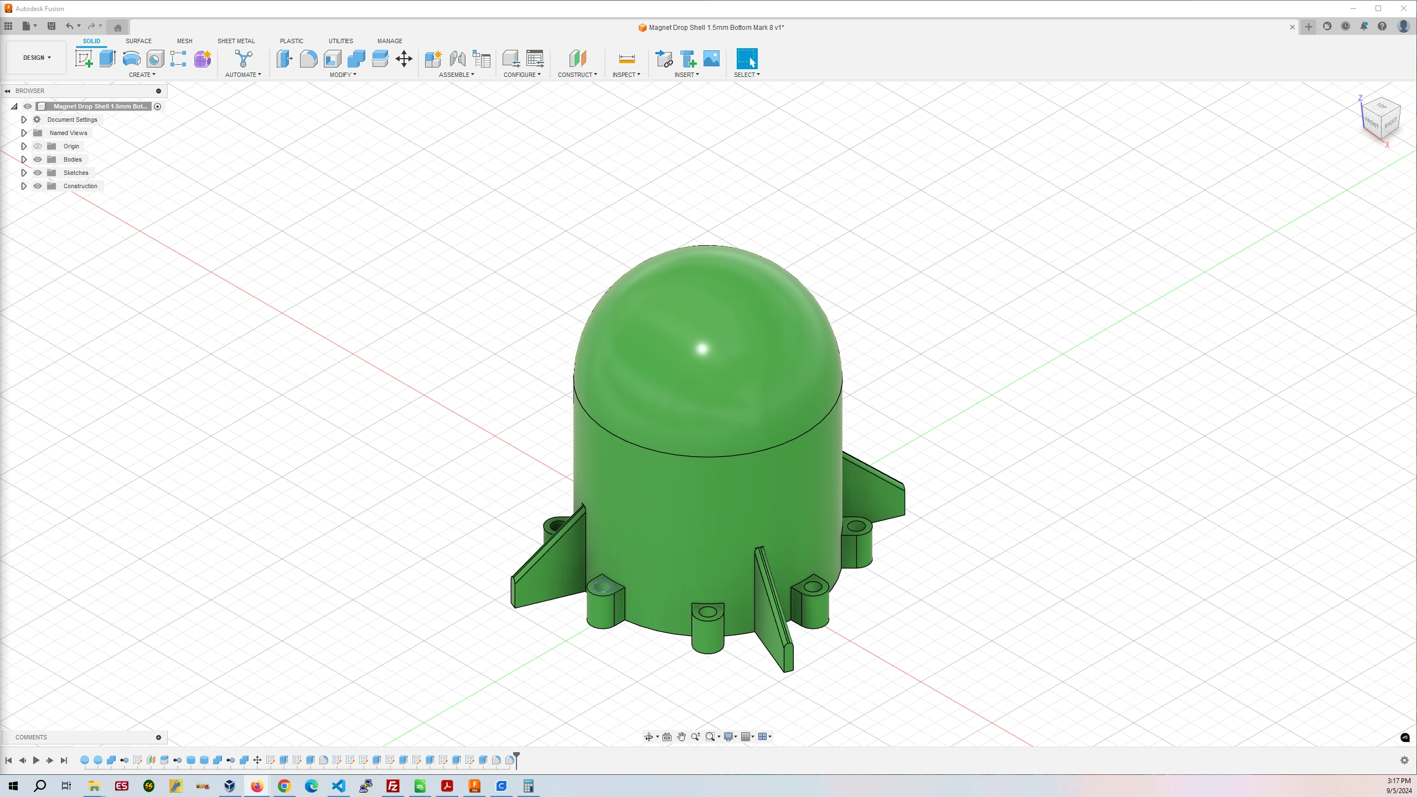1417x797 pixels.
Task: Jump to the timeline end
Action: [x=64, y=760]
